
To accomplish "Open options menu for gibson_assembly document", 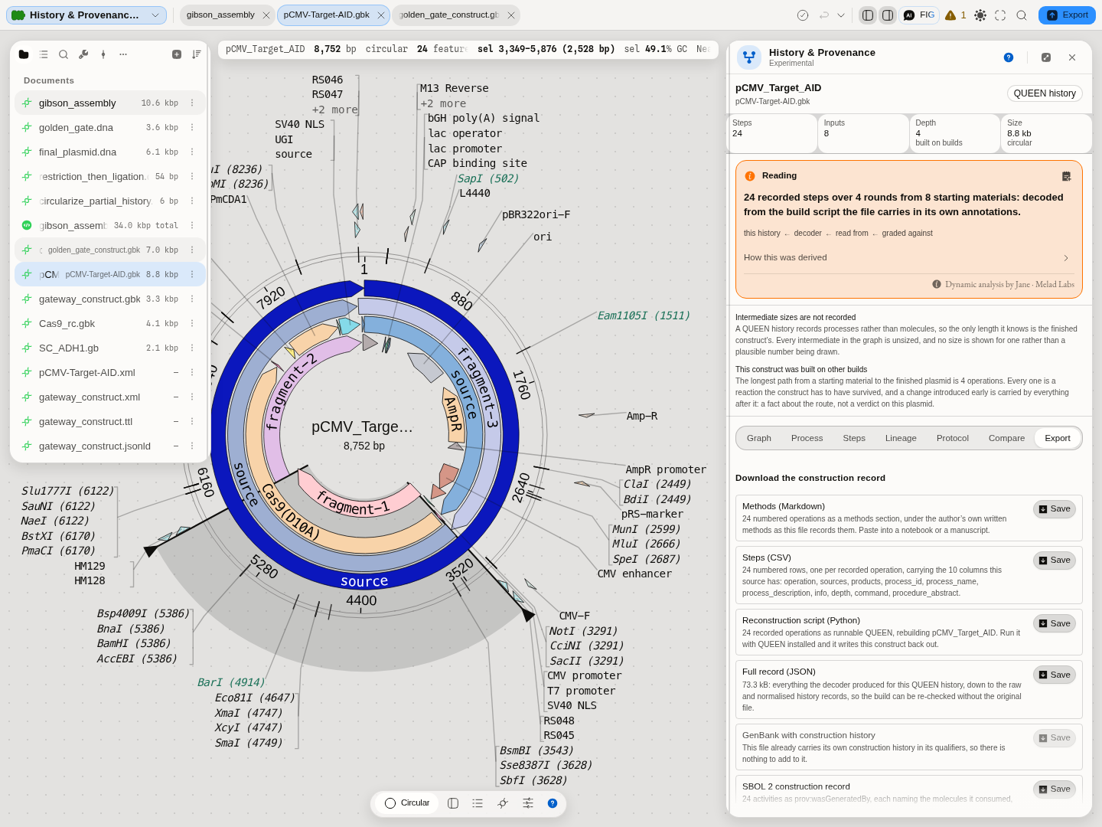I will (192, 103).
